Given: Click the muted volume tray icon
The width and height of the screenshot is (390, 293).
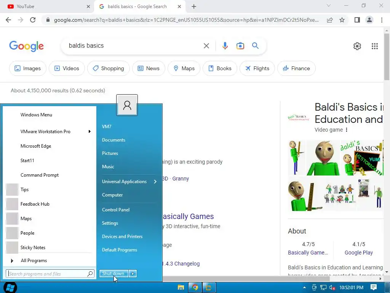Looking at the screenshot, I should (x=332, y=288).
